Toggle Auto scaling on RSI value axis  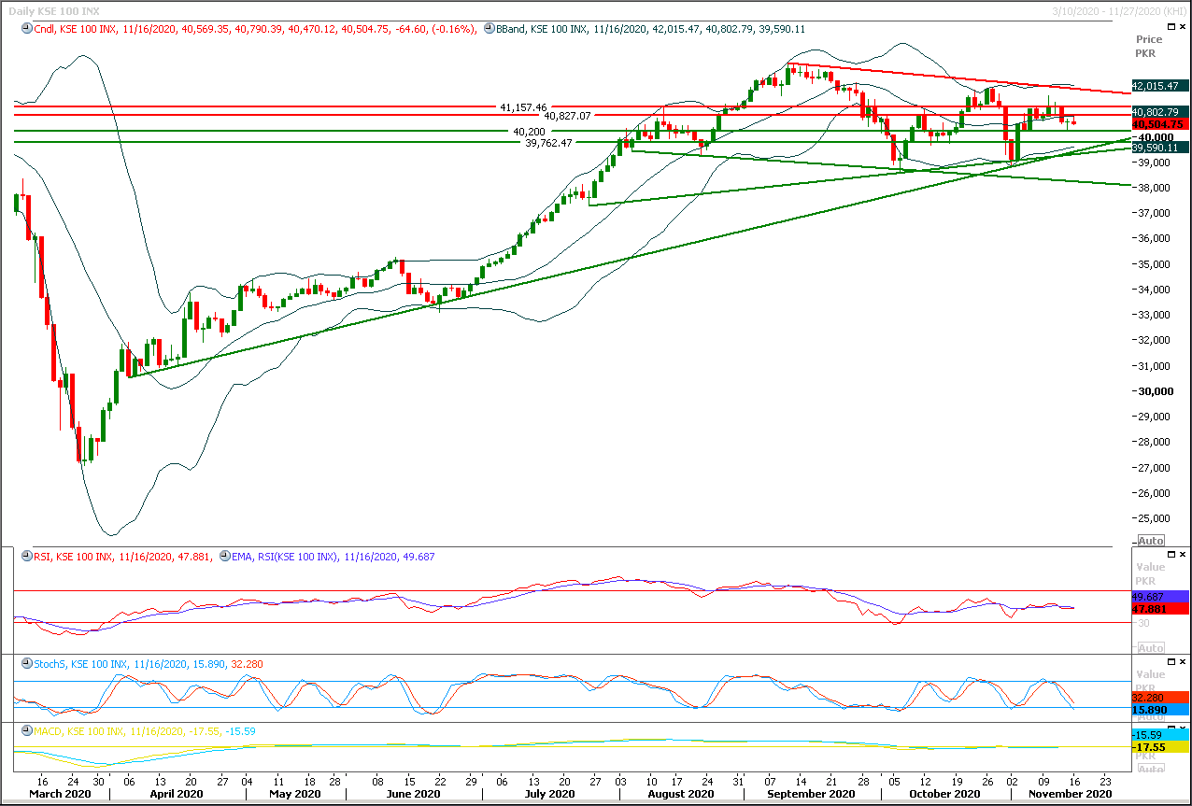pyautogui.click(x=1151, y=648)
